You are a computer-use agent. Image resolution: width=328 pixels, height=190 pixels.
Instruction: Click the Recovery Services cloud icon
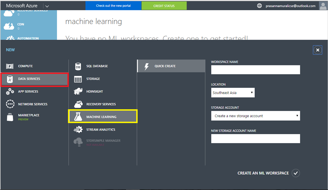78,104
